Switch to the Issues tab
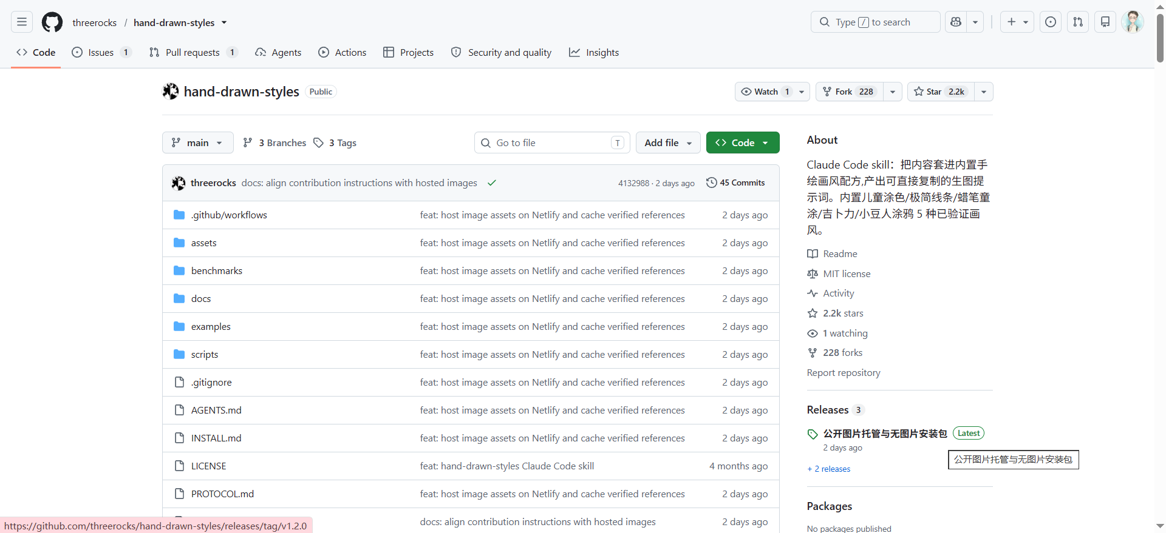Viewport: 1166px width, 533px height. click(101, 52)
